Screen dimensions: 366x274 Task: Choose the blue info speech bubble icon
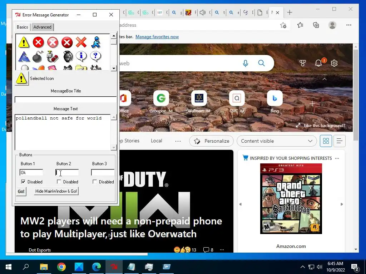pyautogui.click(x=81, y=57)
